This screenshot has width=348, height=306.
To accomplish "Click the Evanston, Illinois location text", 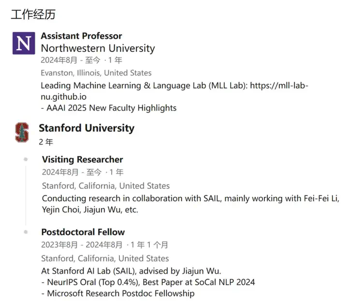I will [x=96, y=73].
